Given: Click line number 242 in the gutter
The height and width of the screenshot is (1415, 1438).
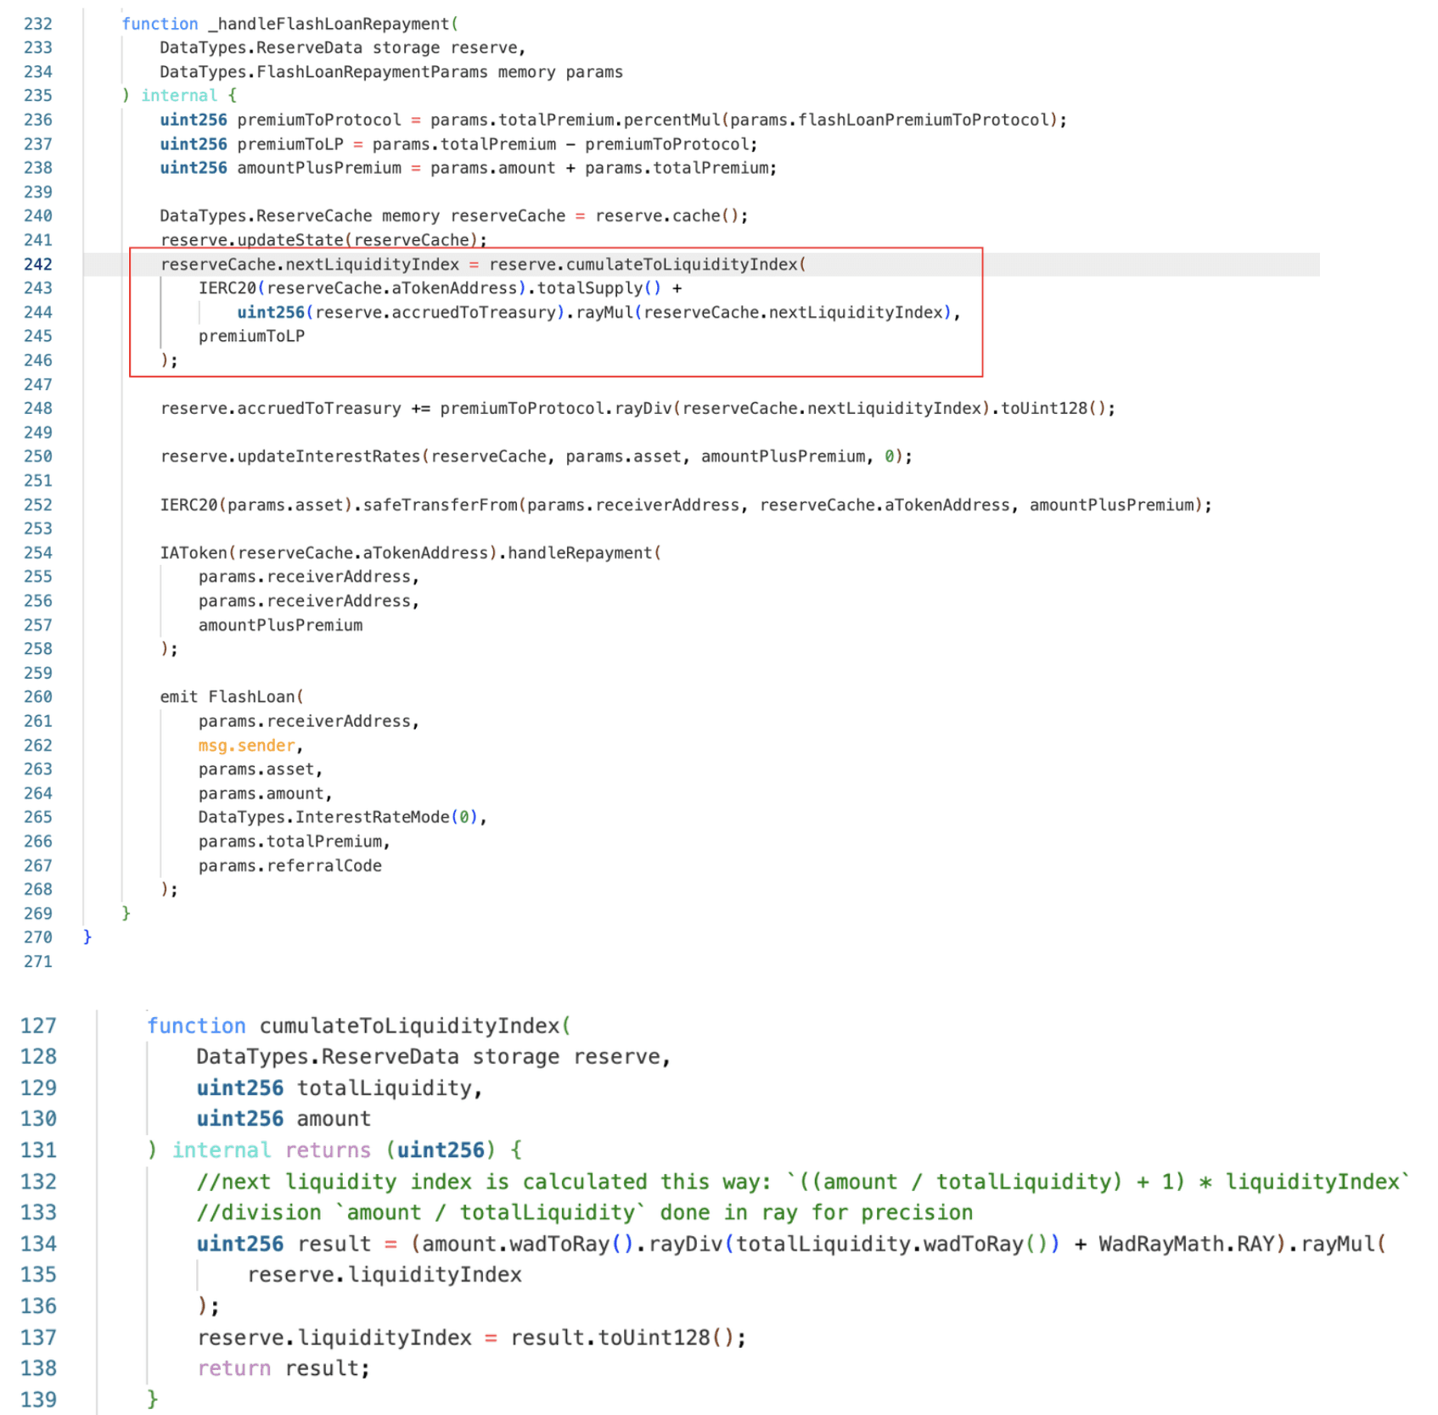Looking at the screenshot, I should pos(38,265).
